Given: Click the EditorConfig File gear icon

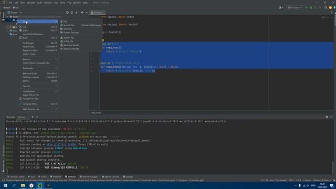Looking at the screenshot, I should tap(61, 49).
